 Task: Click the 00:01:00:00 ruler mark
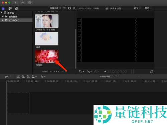click(92, 81)
